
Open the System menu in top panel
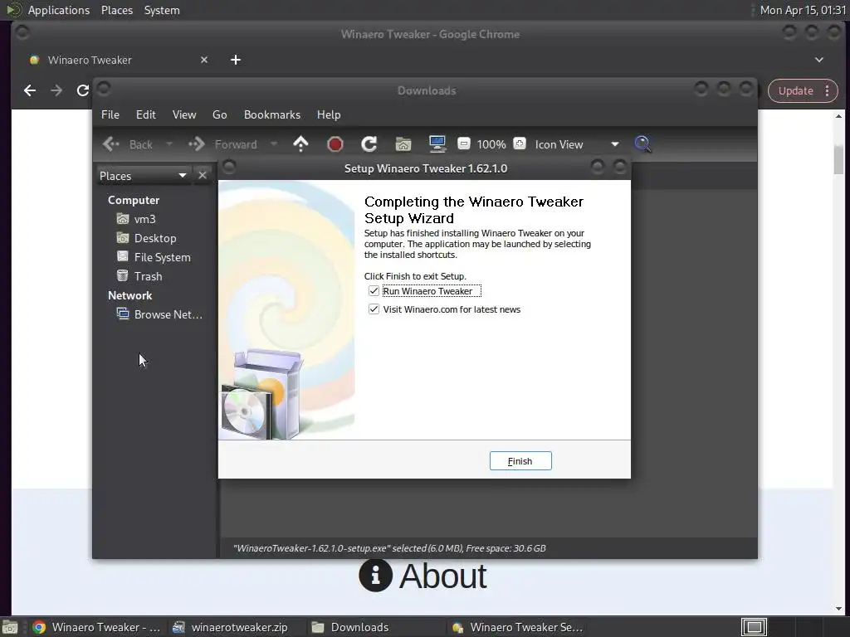[162, 10]
